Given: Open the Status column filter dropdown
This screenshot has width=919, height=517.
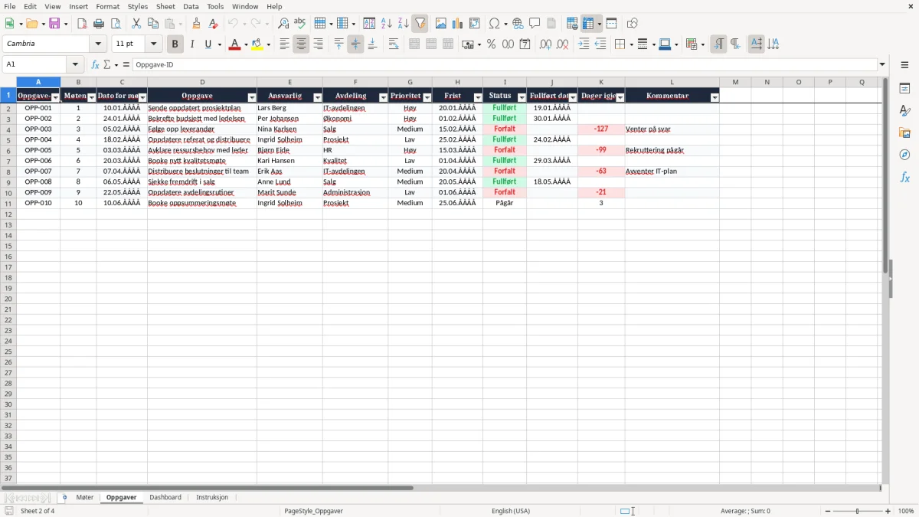Looking at the screenshot, I should (522, 97).
